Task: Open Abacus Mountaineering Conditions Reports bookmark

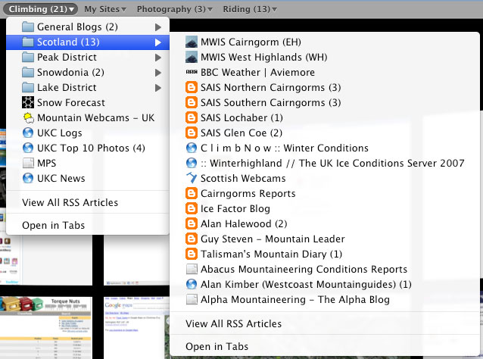Action: [x=325, y=269]
